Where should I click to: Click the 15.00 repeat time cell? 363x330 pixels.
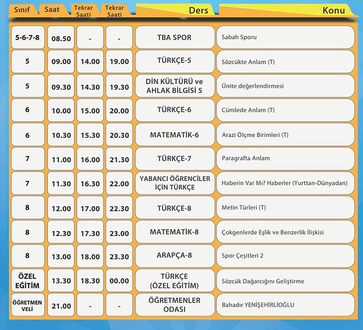click(90, 110)
